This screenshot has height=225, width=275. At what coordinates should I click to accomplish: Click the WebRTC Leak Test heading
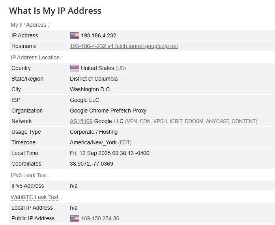tap(35, 197)
